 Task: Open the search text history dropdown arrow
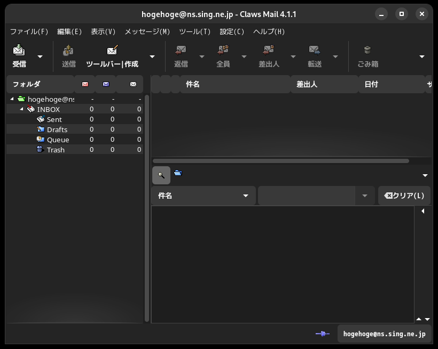365,196
